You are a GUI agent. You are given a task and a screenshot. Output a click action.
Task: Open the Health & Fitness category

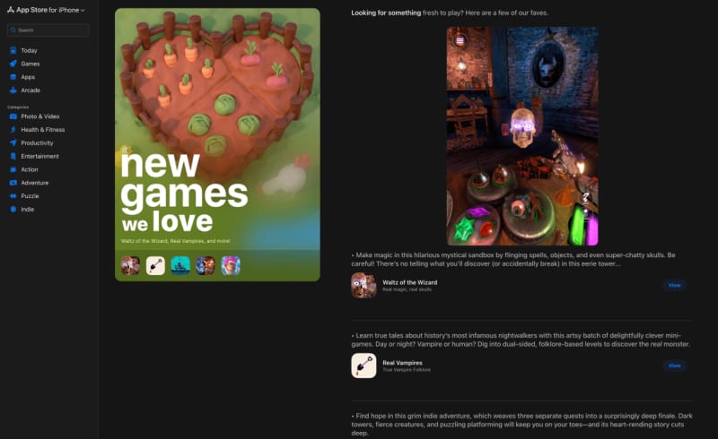tap(42, 130)
